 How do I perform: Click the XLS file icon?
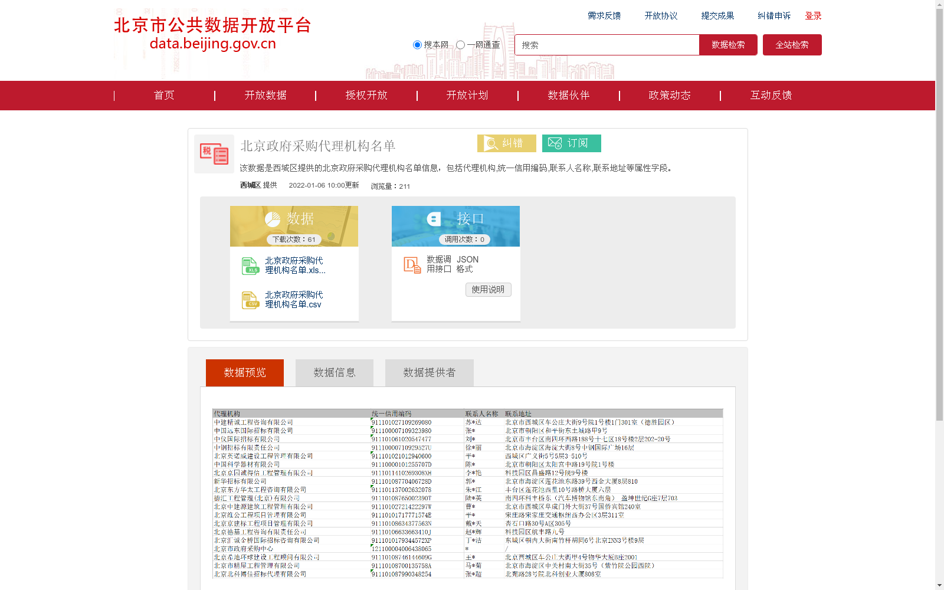250,266
